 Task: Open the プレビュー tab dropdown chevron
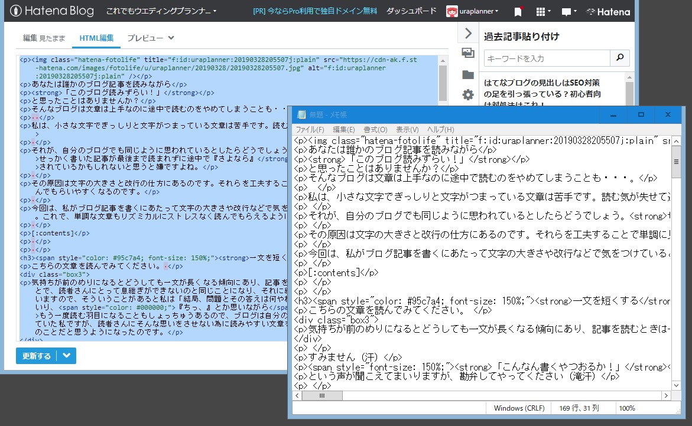[170, 37]
